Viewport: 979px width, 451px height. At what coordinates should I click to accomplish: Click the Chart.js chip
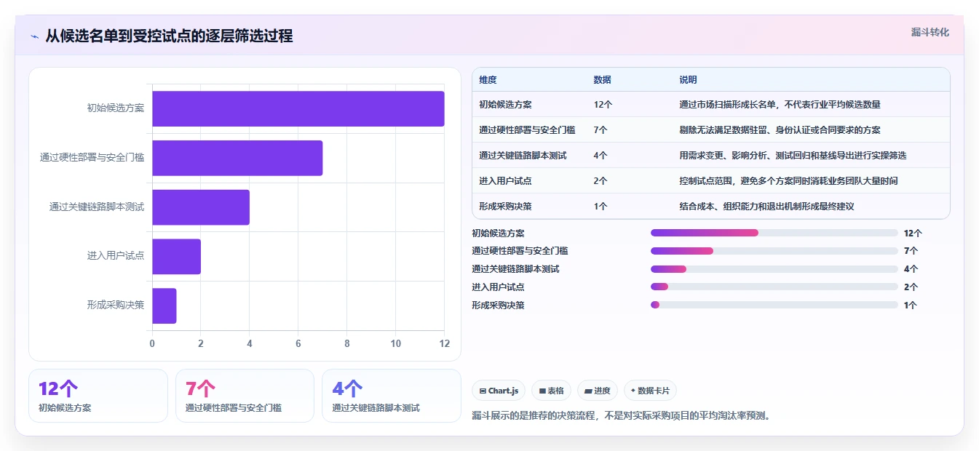pyautogui.click(x=499, y=391)
